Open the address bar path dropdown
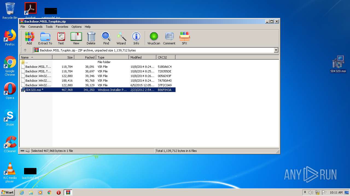Screen dimensions: 350x196 tap(276, 50)
